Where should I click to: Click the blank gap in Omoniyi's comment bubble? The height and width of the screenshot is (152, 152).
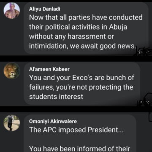pos(81,140)
